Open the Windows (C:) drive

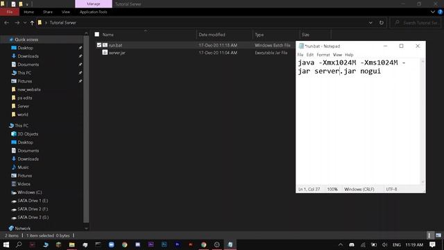tap(29, 192)
